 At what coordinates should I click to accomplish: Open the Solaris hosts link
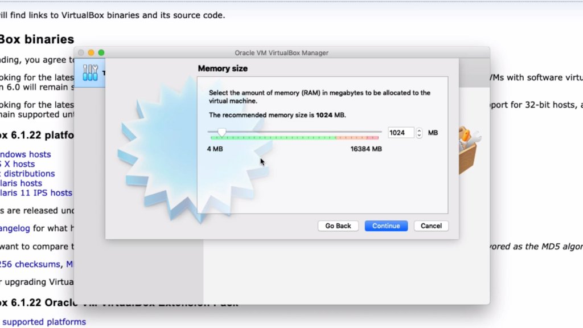(x=21, y=183)
